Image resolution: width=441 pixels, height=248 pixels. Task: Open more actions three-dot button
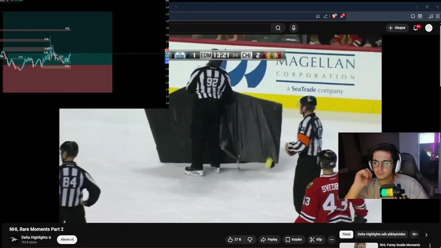331,239
